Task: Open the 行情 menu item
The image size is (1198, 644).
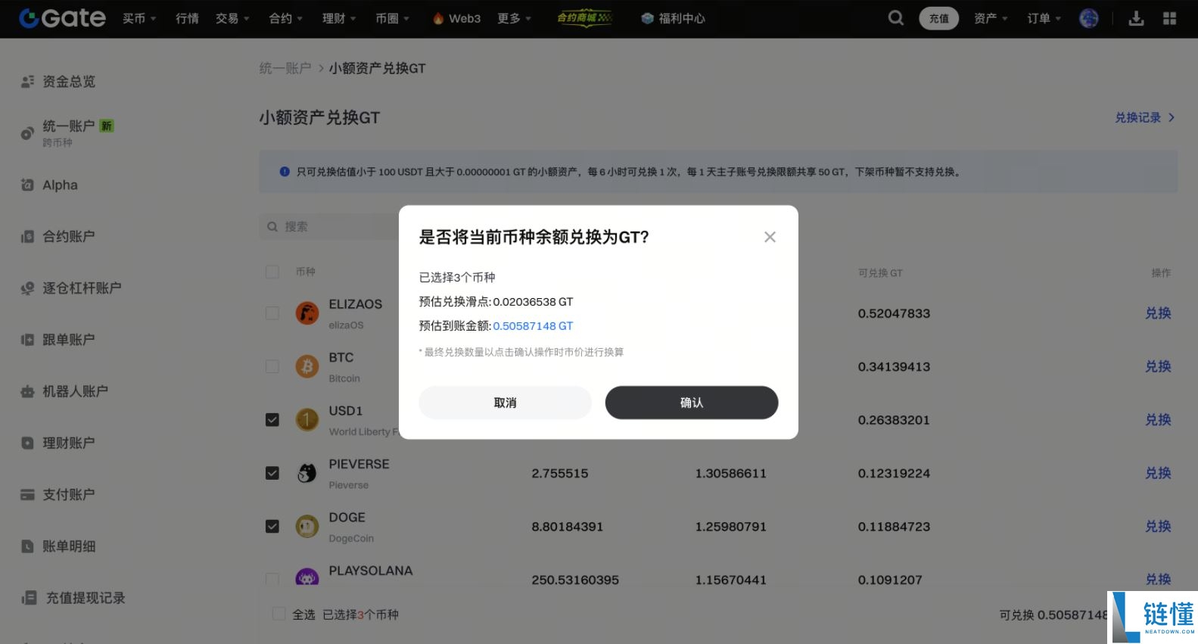Action: 187,18
